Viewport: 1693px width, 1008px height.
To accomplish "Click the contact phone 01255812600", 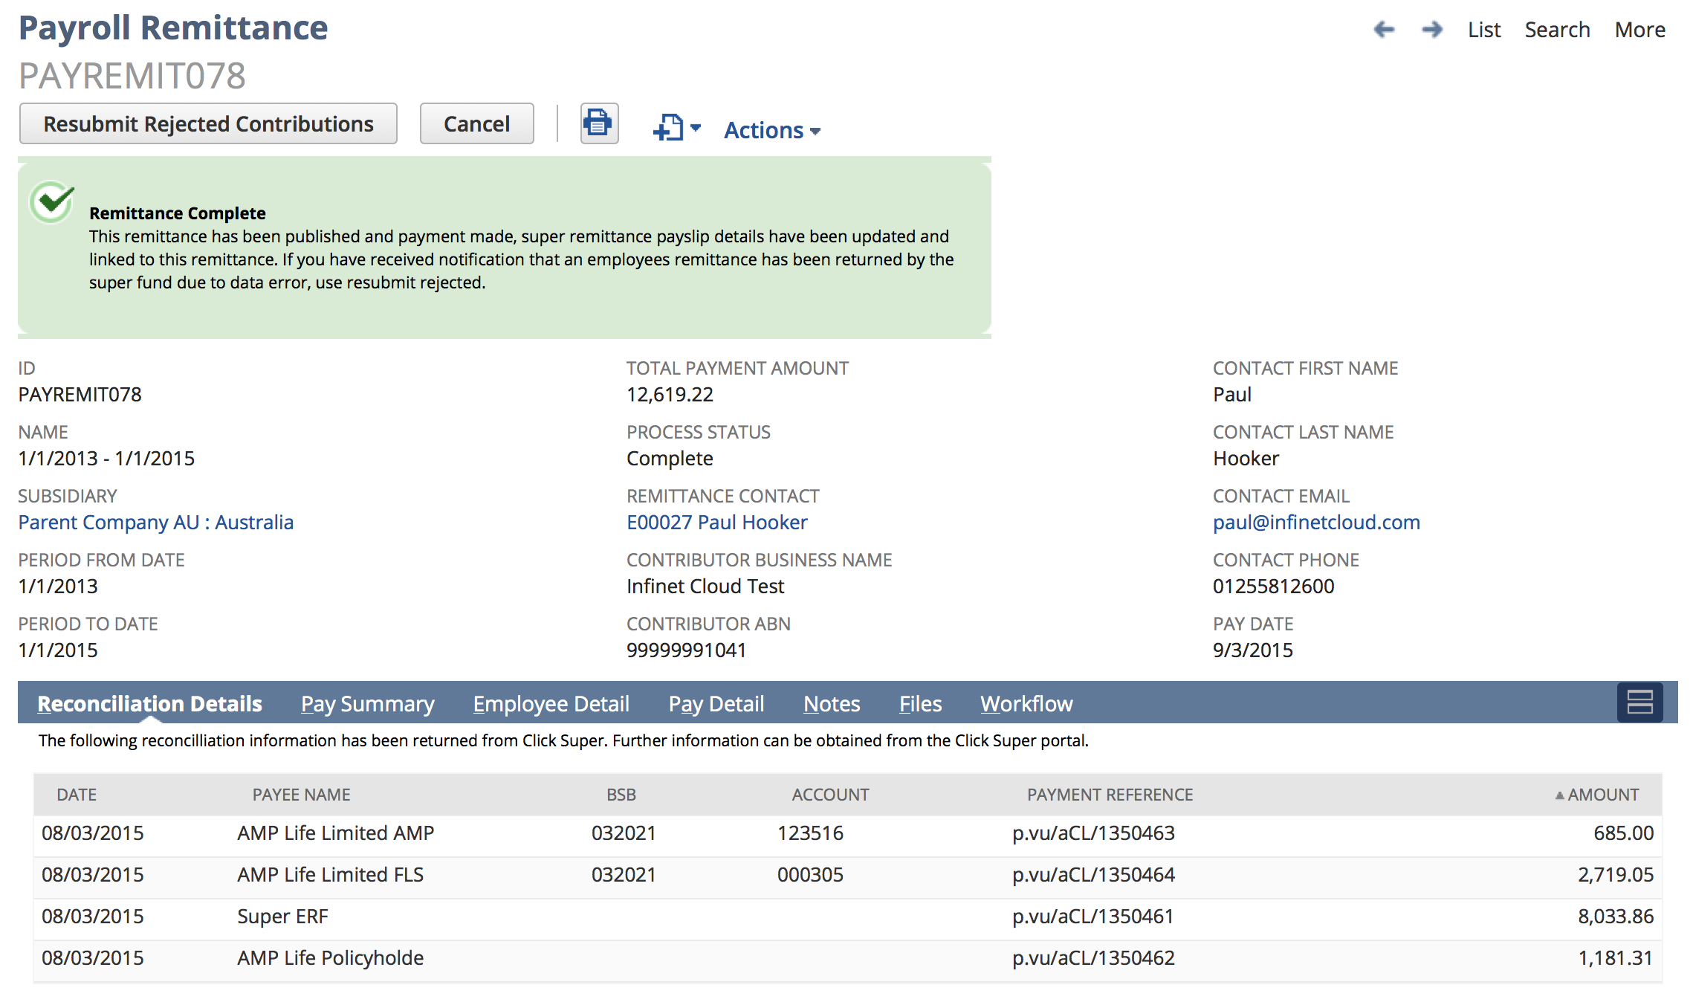I will [1273, 586].
